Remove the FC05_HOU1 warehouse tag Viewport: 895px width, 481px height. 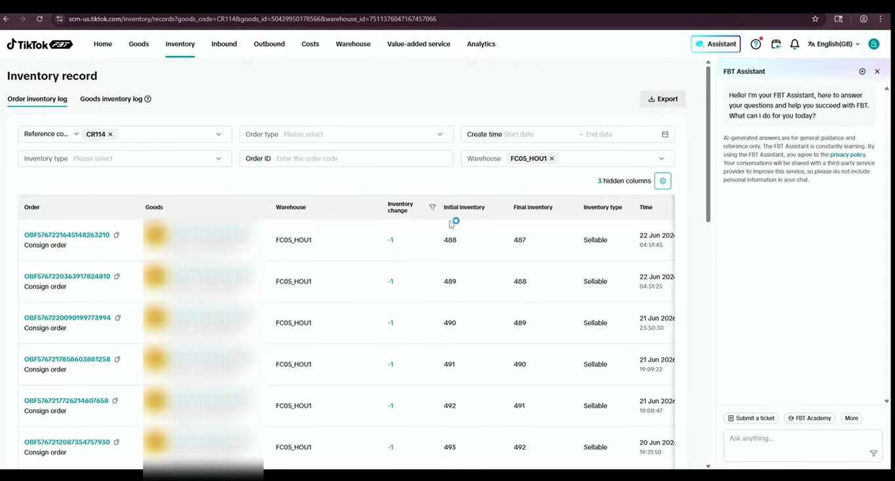(552, 158)
